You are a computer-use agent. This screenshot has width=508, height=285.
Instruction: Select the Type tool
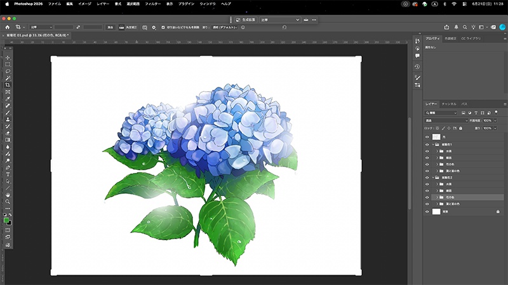pyautogui.click(x=8, y=175)
